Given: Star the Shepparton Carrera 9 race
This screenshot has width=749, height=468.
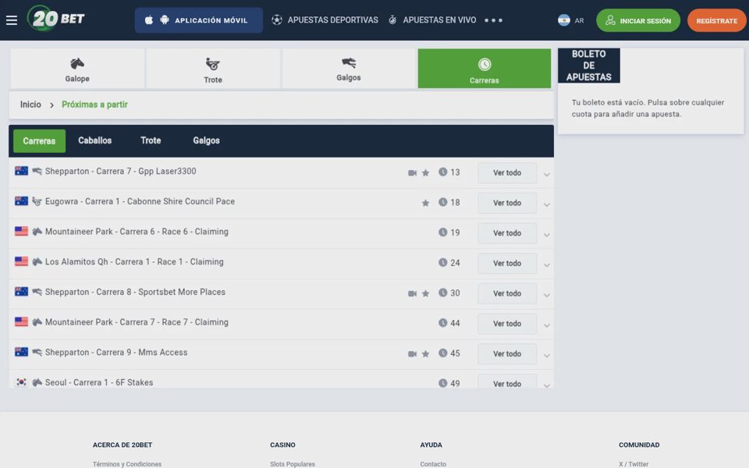Looking at the screenshot, I should tap(425, 354).
